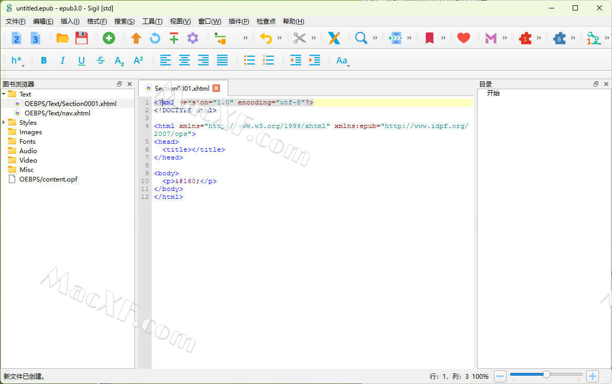Run plugin 6 blue puzzle icon
The width and height of the screenshot is (612, 384).
click(560, 38)
